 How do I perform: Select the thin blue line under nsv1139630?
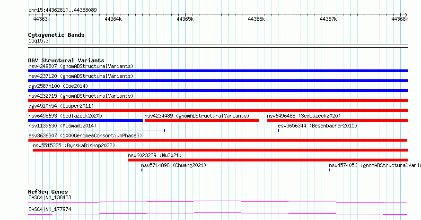pyautogui.click(x=96, y=130)
